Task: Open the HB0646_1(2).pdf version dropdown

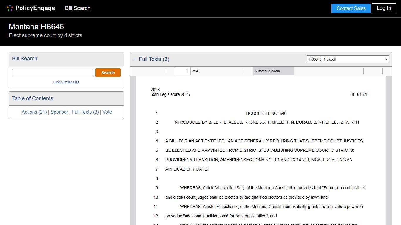Action: (348, 59)
